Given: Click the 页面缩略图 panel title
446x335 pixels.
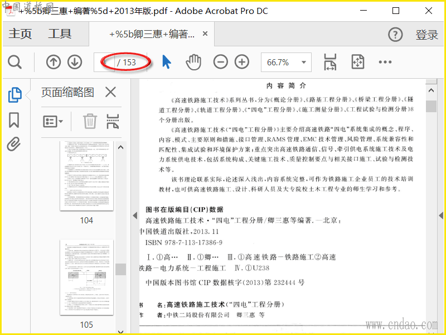Looking at the screenshot, I should click(67, 92).
